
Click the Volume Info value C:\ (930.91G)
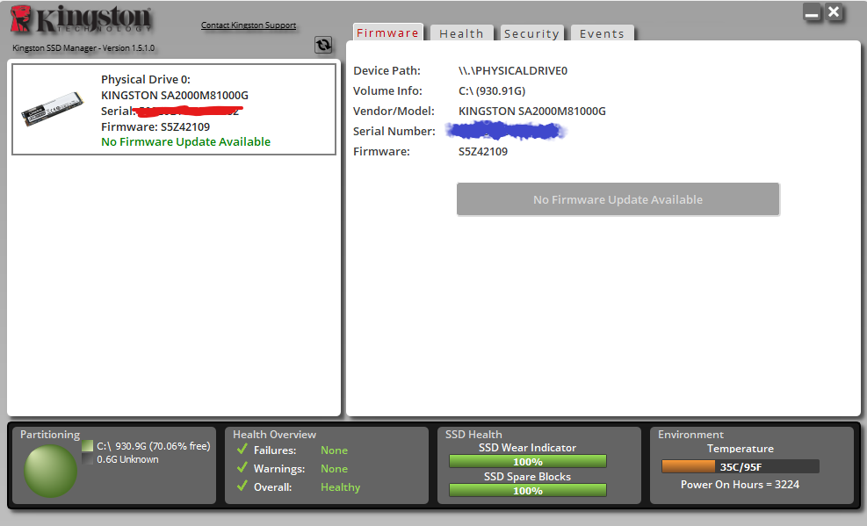[x=492, y=90]
